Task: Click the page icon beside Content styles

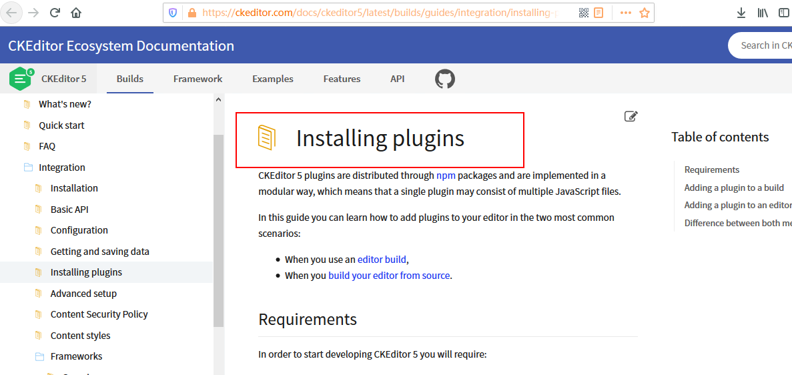Action: point(39,336)
